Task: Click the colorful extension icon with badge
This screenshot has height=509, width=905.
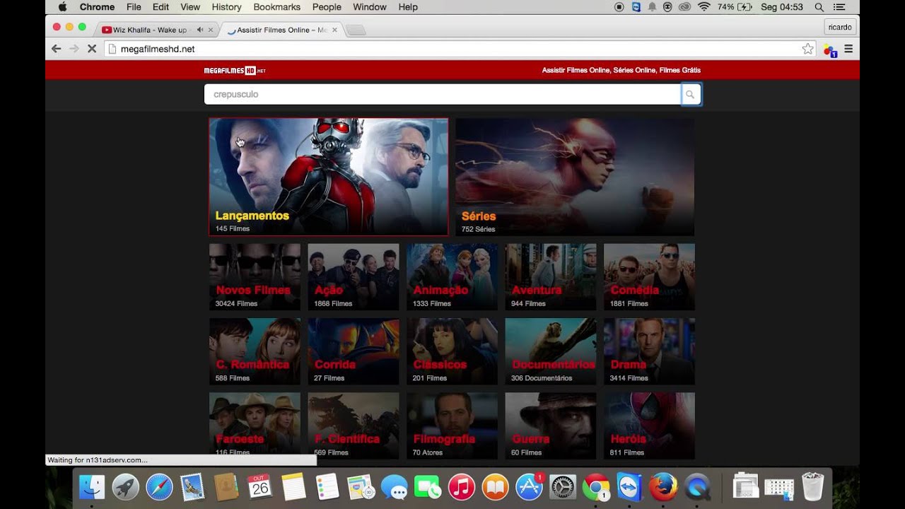Action: click(829, 49)
